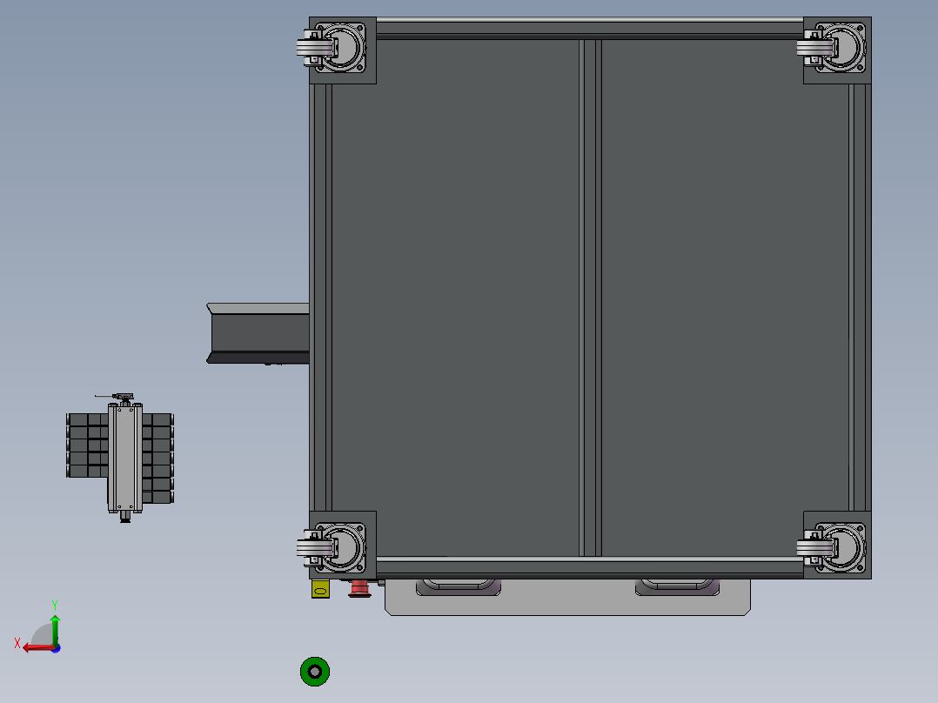Select the left dark panel of the frame

[x=455, y=298]
